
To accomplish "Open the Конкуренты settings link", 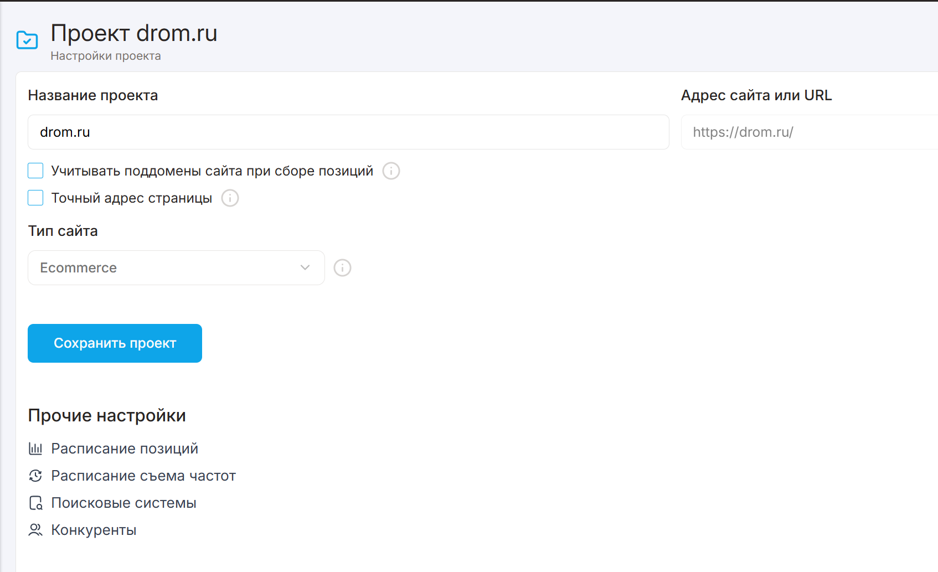I will point(94,530).
